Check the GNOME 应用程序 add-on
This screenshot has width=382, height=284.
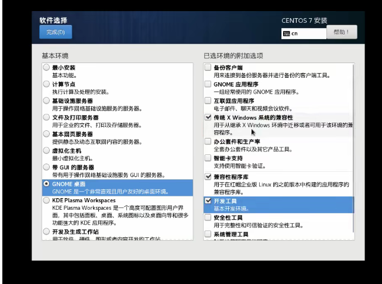[x=208, y=84]
